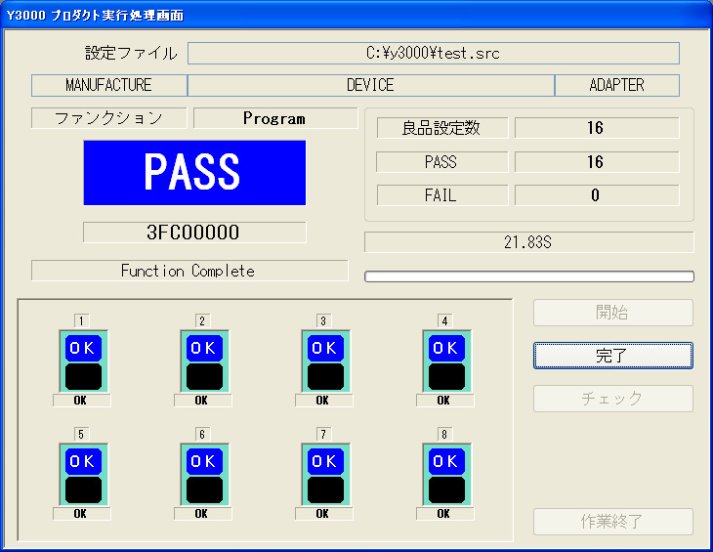
Task: Click the DEVICE header field
Action: pyautogui.click(x=371, y=85)
